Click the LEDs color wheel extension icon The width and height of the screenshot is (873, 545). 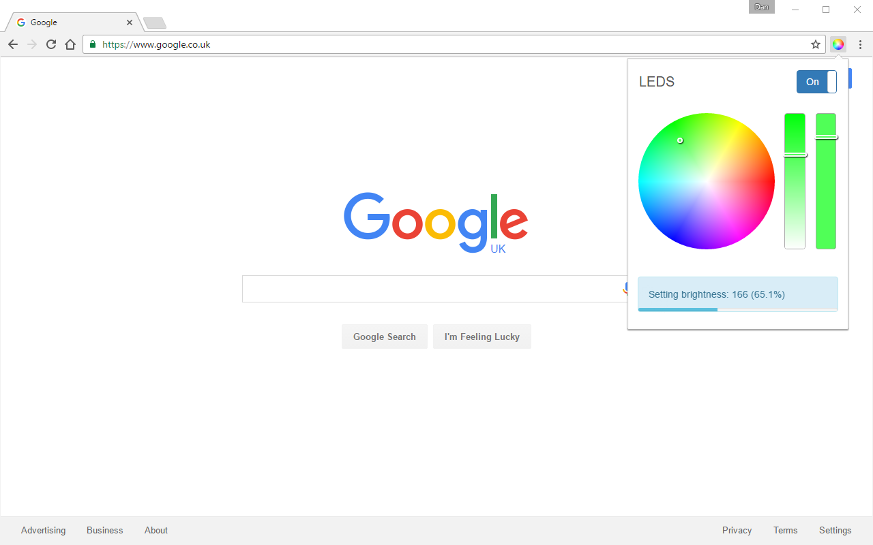838,44
